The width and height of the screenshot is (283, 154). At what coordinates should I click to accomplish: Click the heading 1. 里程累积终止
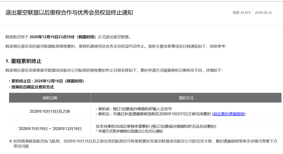tap(24, 61)
